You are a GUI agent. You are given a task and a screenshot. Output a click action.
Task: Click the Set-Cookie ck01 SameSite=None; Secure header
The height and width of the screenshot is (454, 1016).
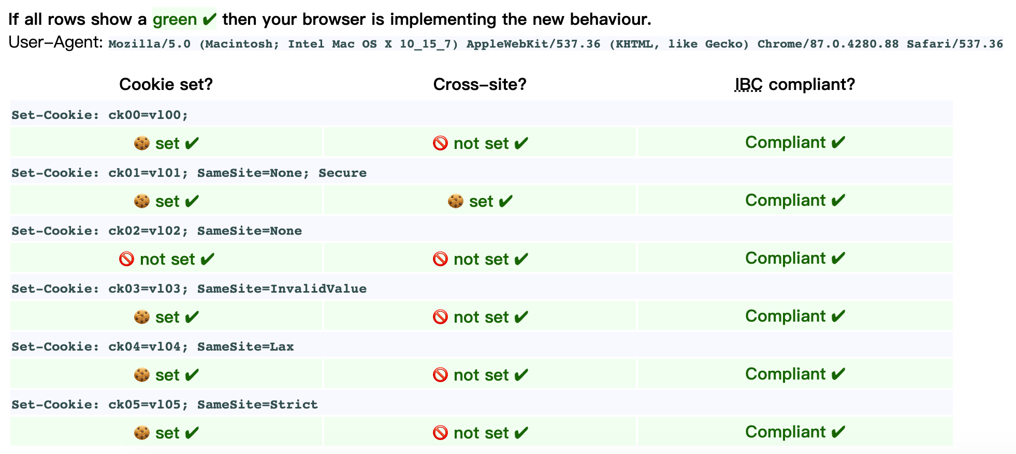[189, 173]
